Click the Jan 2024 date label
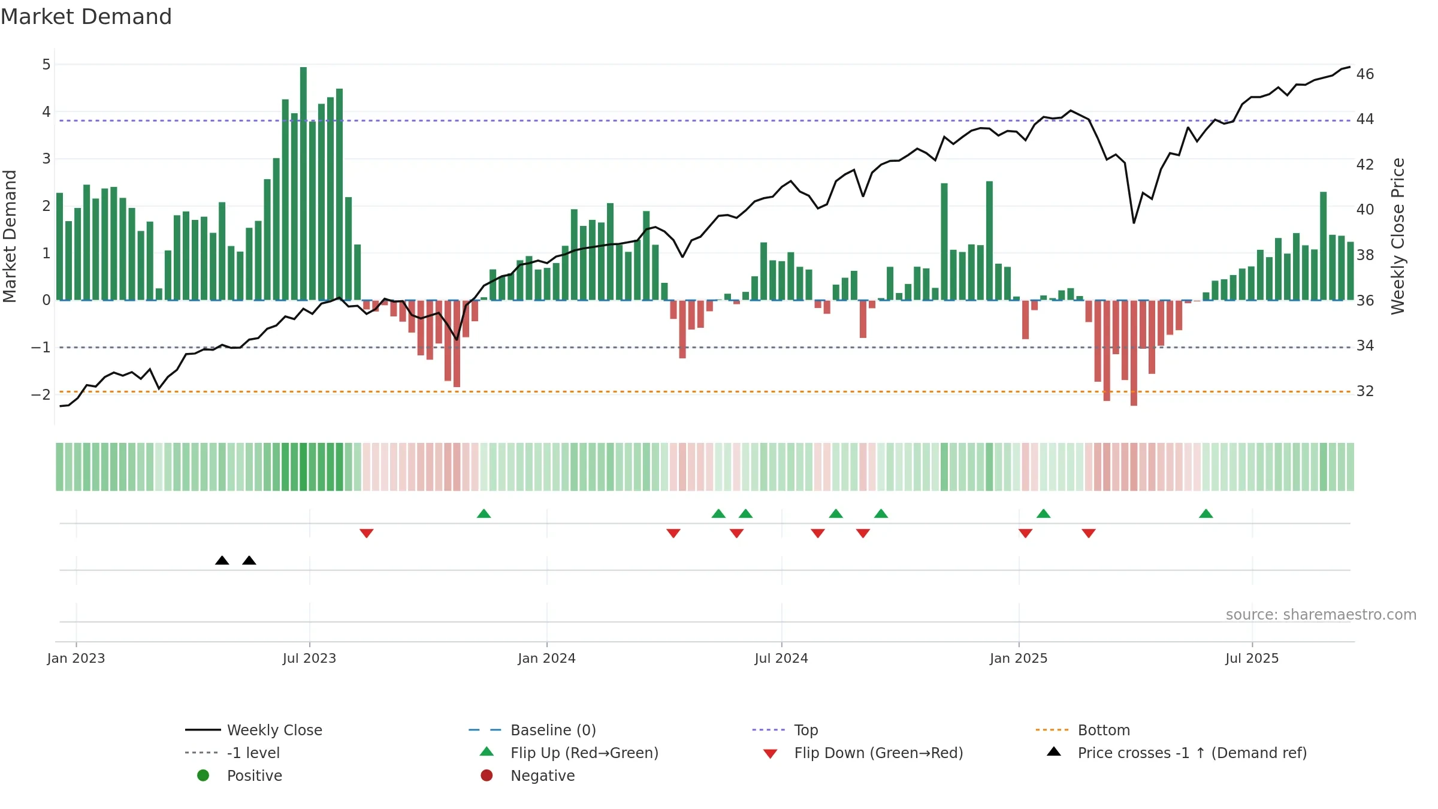 (546, 658)
